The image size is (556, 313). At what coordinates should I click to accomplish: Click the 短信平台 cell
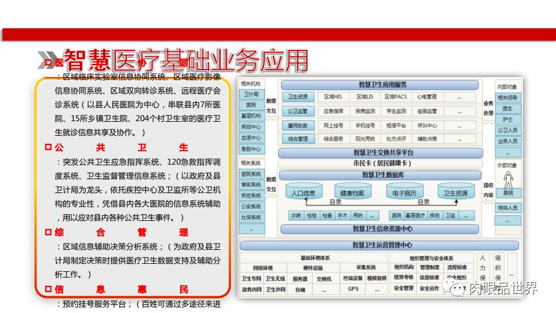(x=396, y=126)
